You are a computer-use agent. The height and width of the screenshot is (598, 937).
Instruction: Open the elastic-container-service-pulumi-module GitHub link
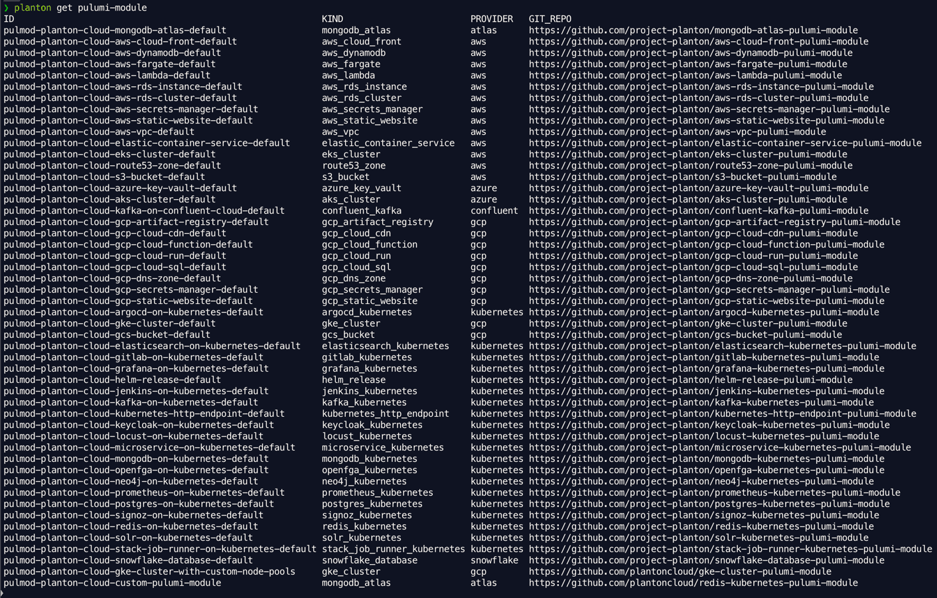(725, 143)
